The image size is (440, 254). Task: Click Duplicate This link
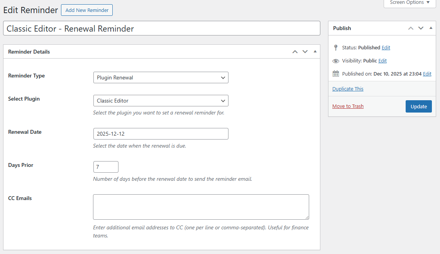pyautogui.click(x=348, y=89)
